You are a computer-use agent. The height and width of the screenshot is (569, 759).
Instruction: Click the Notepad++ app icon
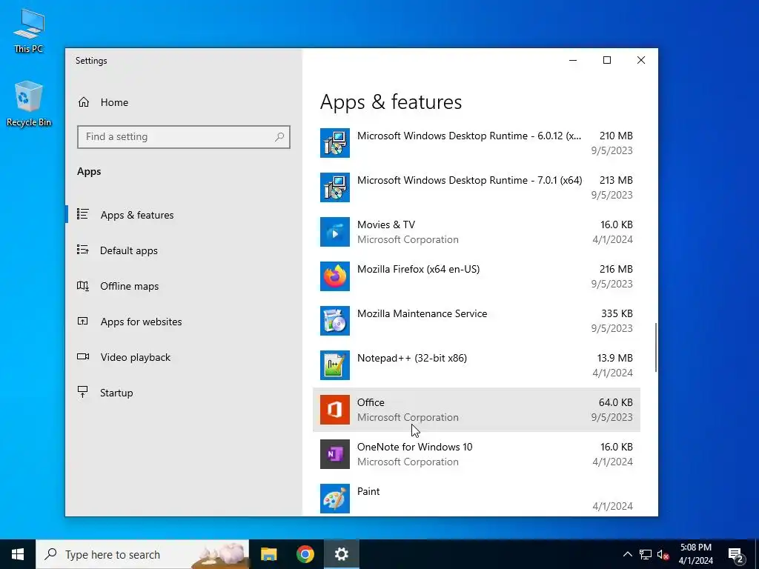click(335, 365)
